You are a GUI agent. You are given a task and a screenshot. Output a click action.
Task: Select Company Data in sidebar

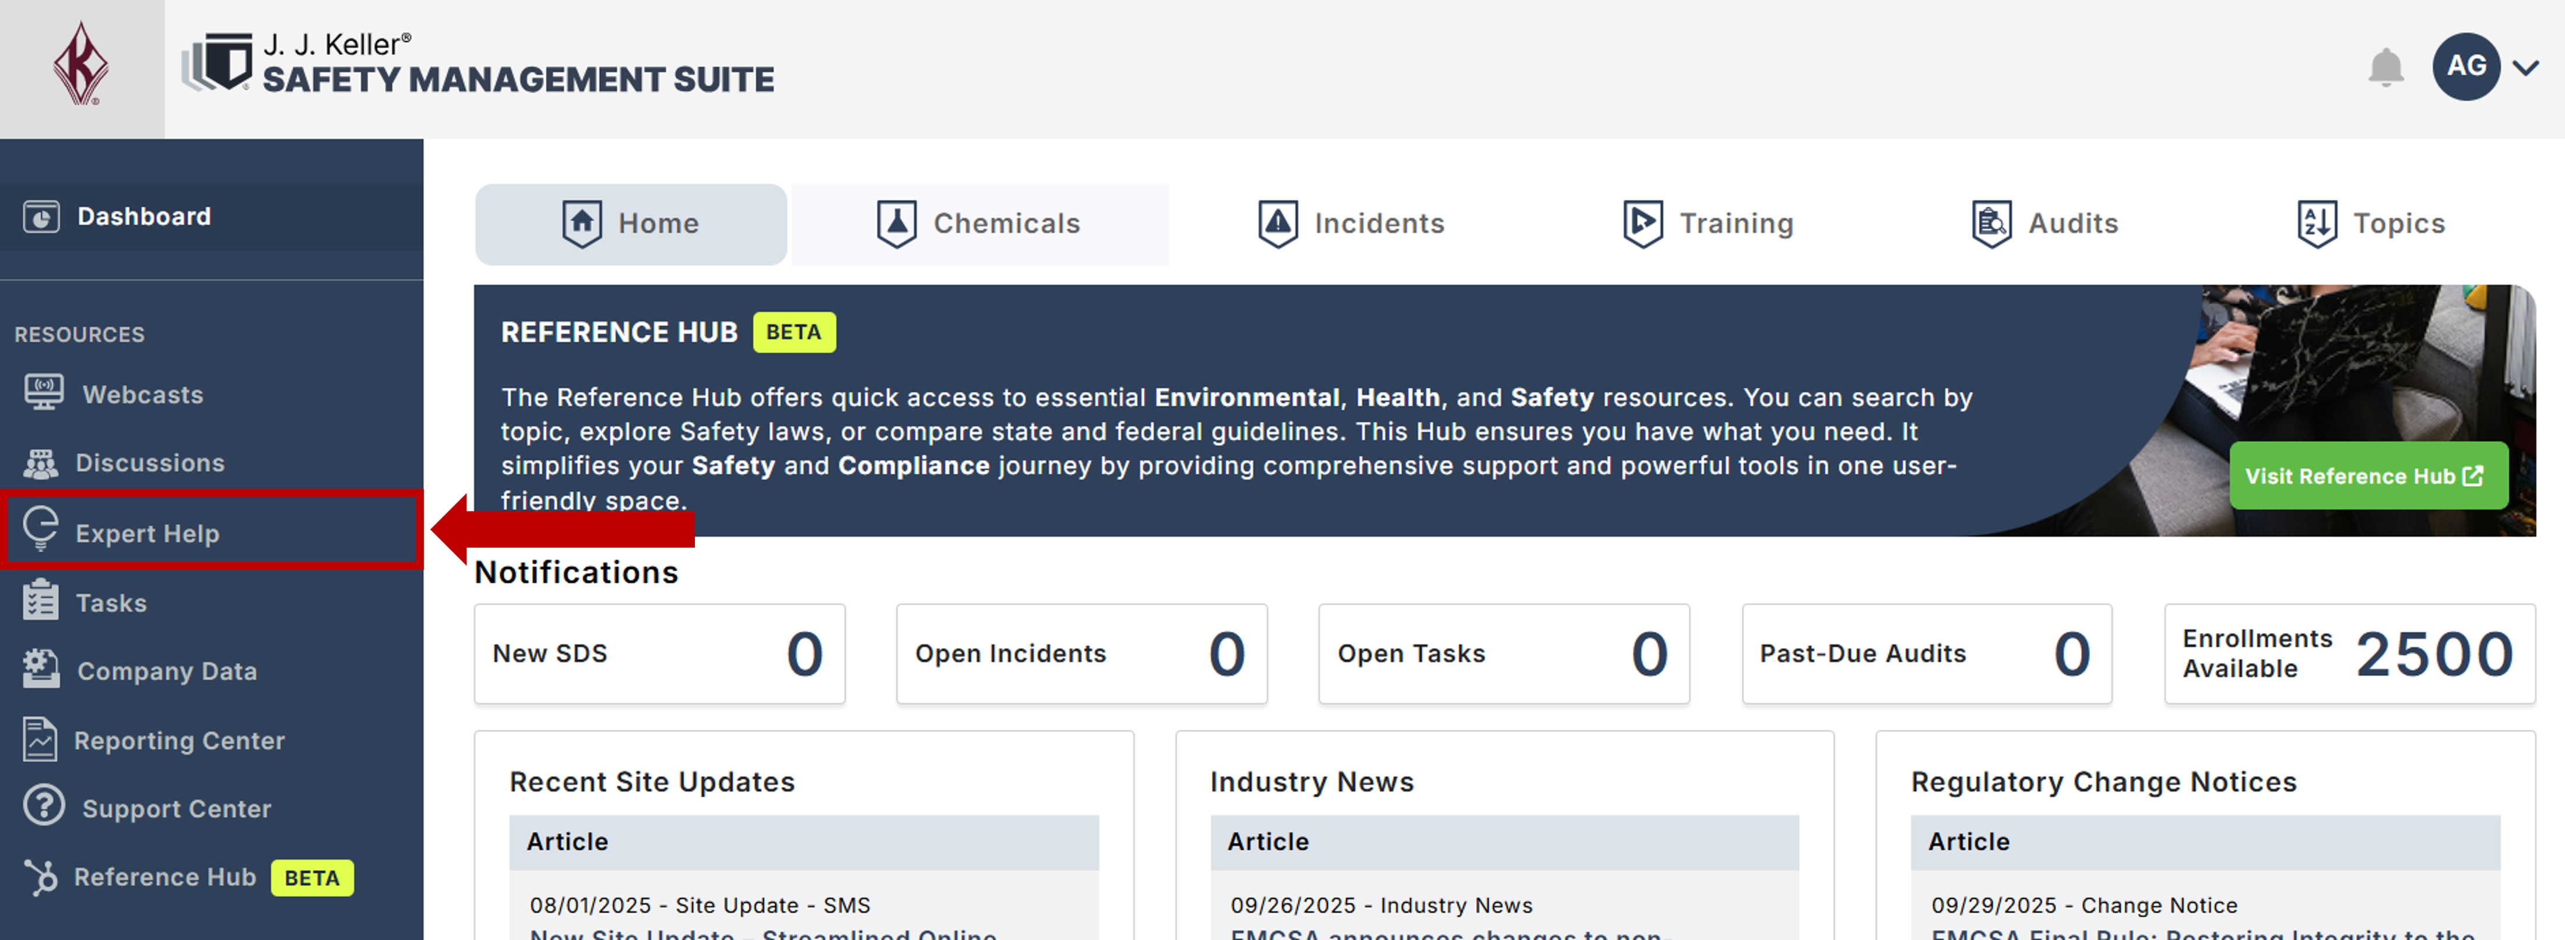(166, 672)
